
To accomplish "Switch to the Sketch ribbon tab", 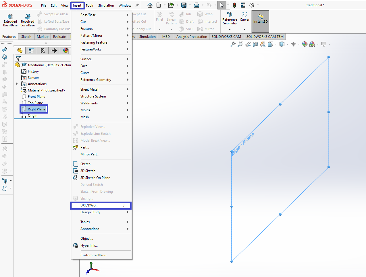I will click(26, 36).
